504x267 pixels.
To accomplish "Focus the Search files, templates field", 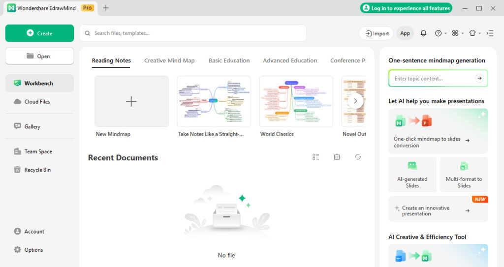I will click(x=193, y=33).
